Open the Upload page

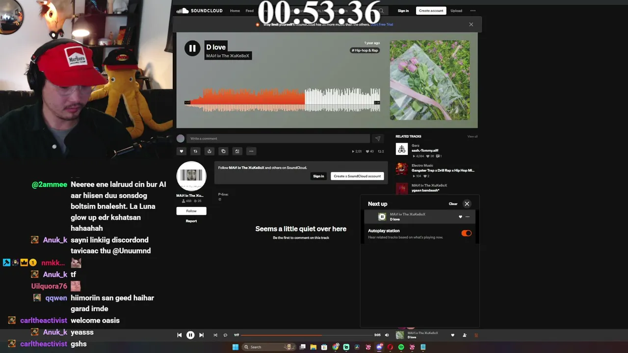coord(456,11)
